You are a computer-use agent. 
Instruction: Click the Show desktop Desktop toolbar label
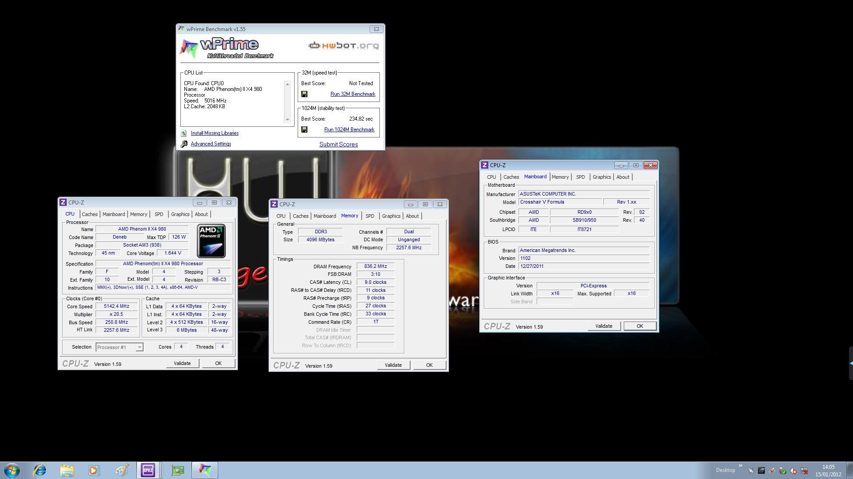(x=725, y=470)
